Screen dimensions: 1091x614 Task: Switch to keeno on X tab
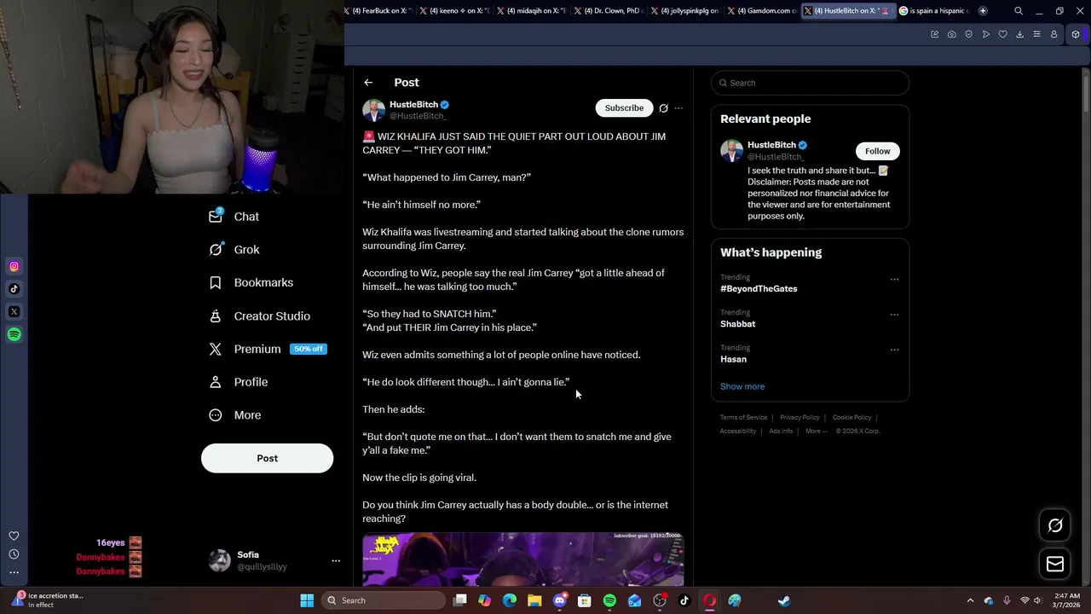click(x=453, y=11)
